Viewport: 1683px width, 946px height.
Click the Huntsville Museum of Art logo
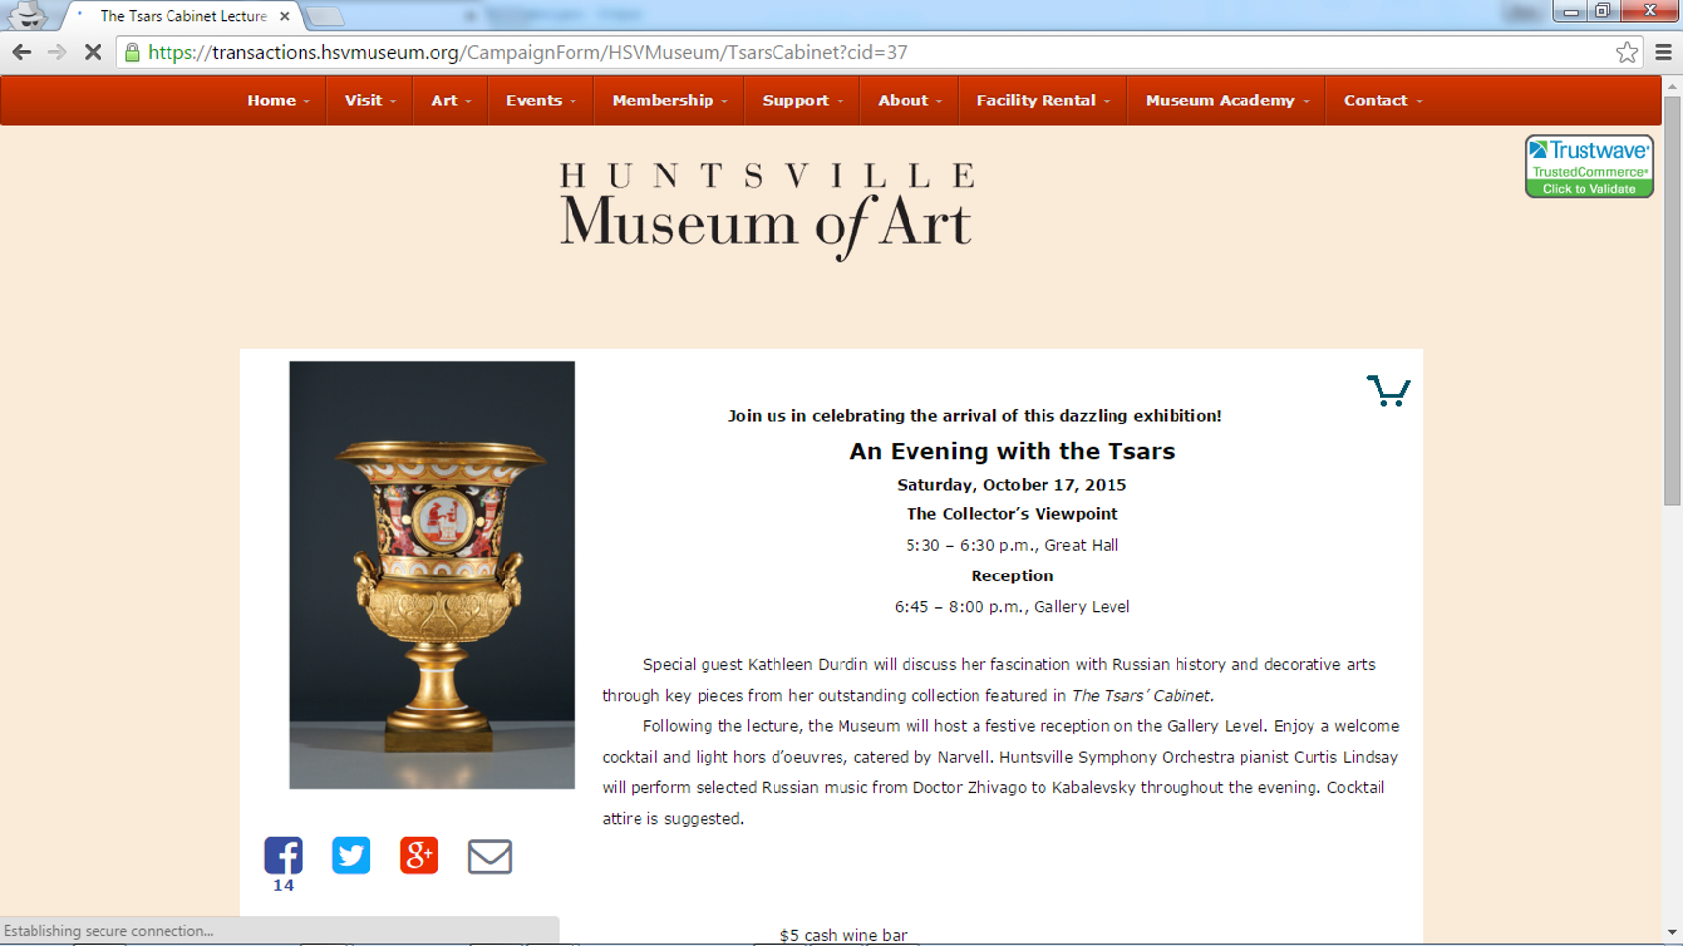click(x=767, y=211)
